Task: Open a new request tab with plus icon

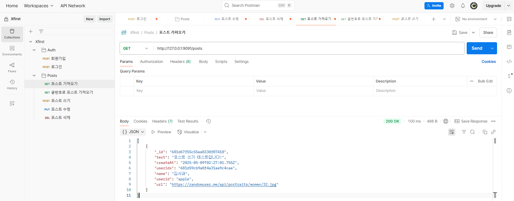Action: [434, 19]
